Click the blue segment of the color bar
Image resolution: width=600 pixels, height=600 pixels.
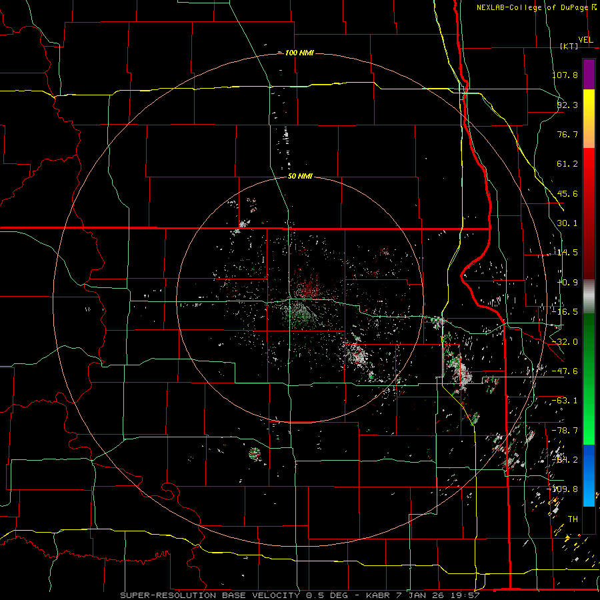coord(589,475)
